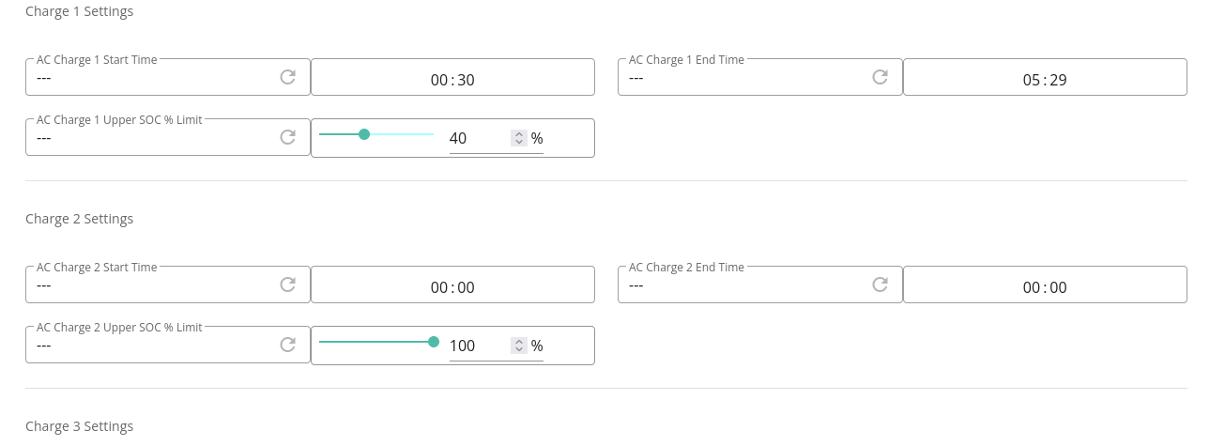This screenshot has width=1210, height=446.
Task: Click the Charge 1 SOC slider handle
Action: coord(364,134)
